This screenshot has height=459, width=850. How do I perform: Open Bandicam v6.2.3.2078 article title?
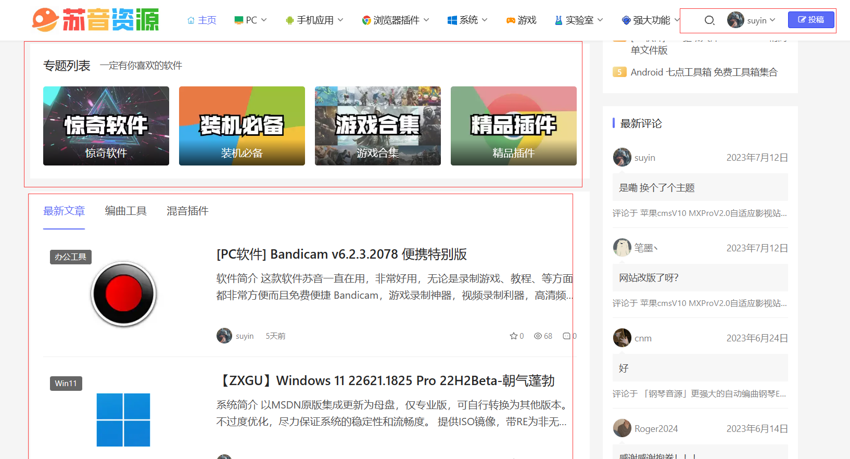(x=341, y=254)
